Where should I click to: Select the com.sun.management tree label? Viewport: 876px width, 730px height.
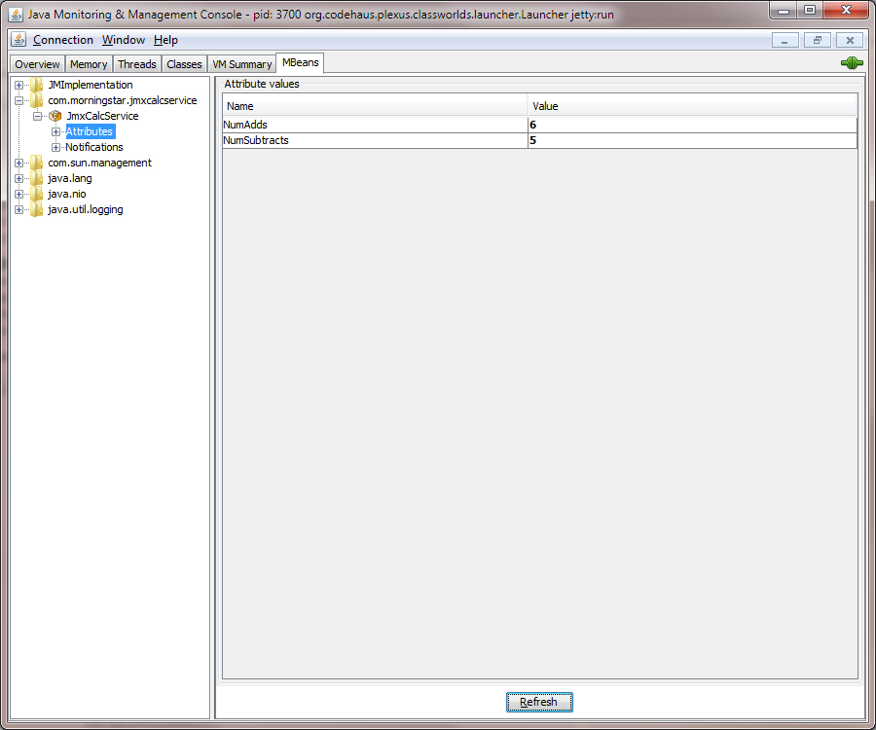[x=99, y=164]
